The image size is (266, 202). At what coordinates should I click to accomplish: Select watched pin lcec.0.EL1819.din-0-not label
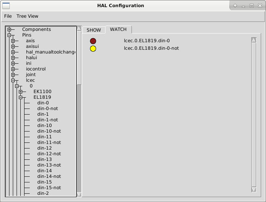[151, 48]
